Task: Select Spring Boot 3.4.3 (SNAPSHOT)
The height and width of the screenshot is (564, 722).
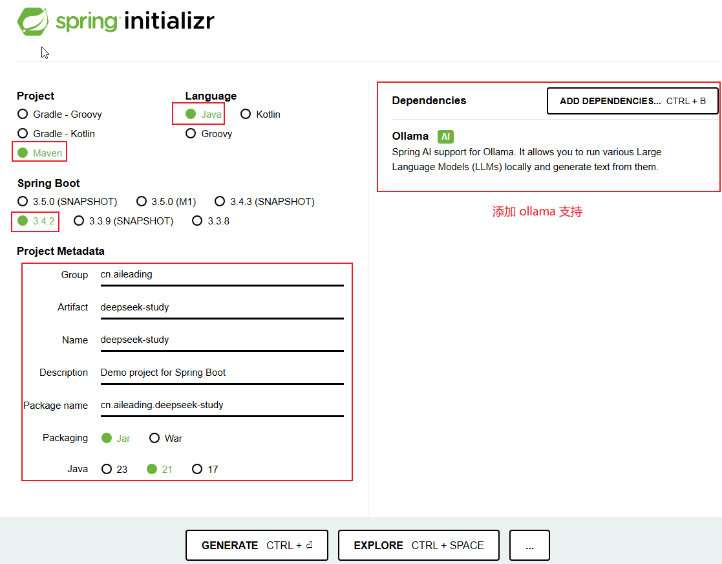Action: [x=265, y=201]
